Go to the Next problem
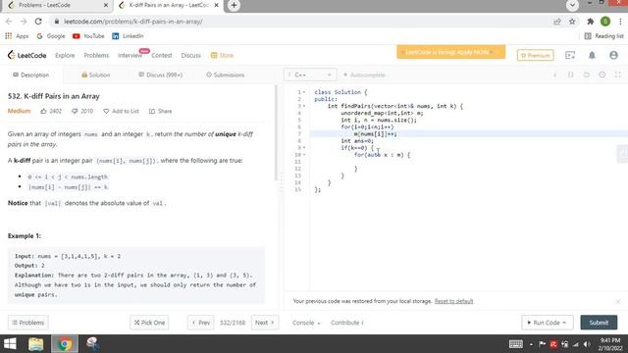 coord(265,323)
